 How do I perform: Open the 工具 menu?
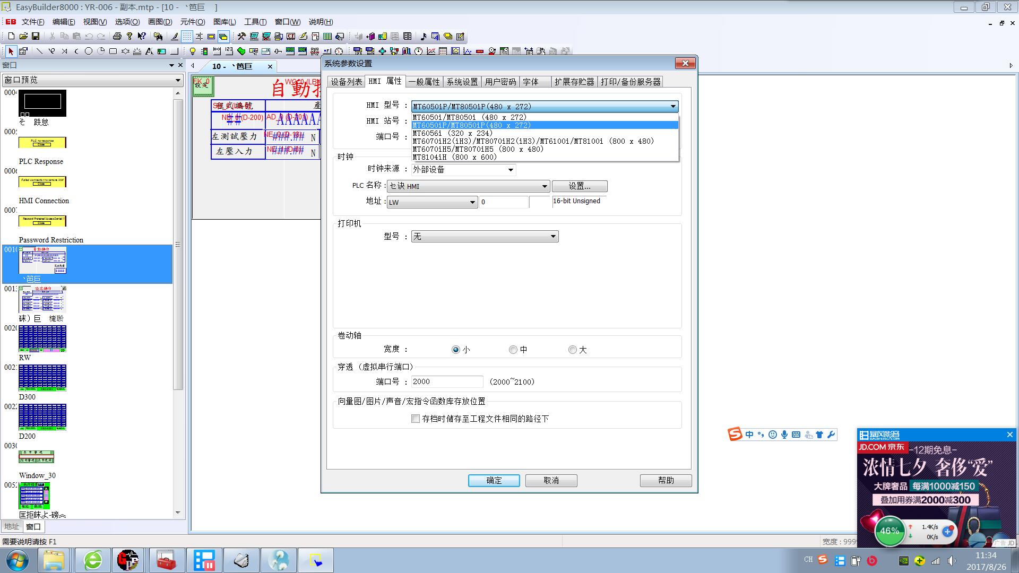255,22
